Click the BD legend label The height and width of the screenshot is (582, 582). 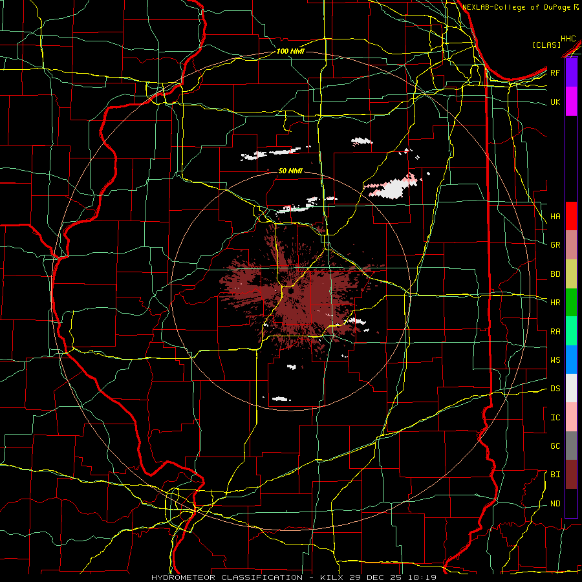click(x=555, y=274)
